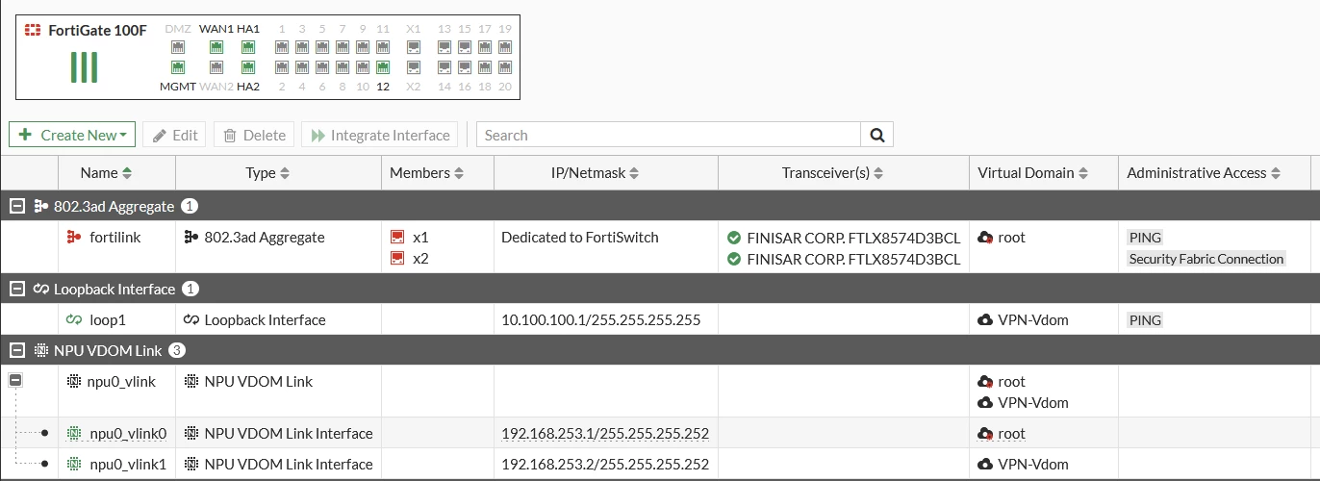
Task: Click the PING tag in fortilink row
Action: (1145, 238)
